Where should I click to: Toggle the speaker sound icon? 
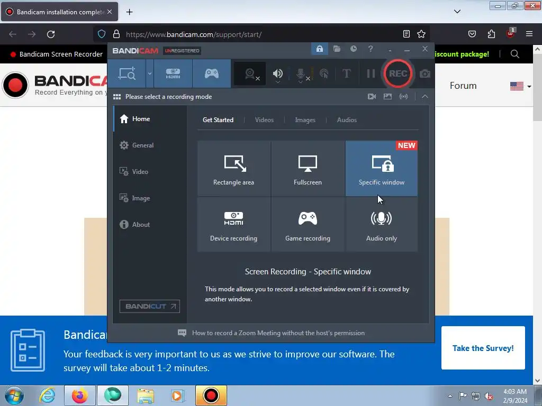277,73
